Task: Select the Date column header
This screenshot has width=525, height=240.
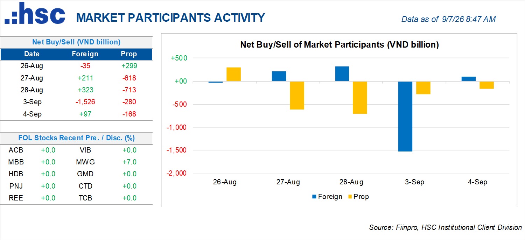Action: pos(32,54)
